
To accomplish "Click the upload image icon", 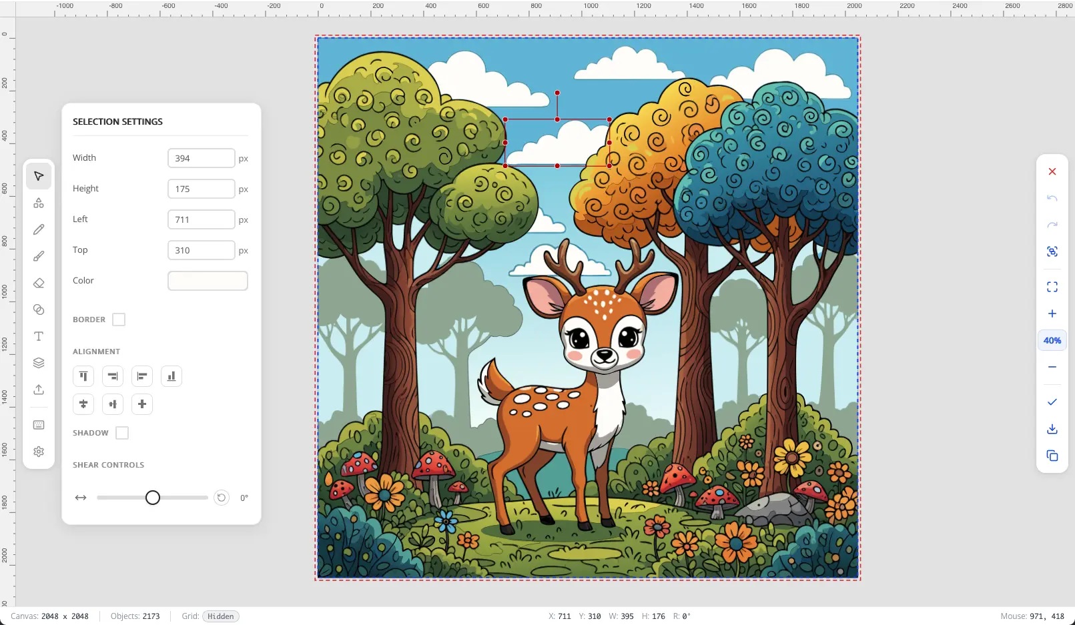I will coord(39,390).
